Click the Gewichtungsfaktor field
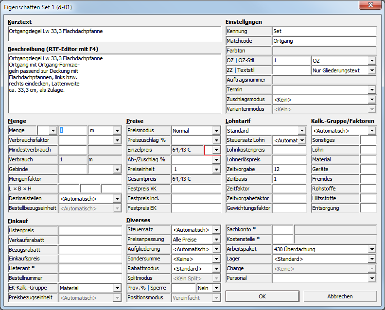Screen dimensions: 385x310 290,208
